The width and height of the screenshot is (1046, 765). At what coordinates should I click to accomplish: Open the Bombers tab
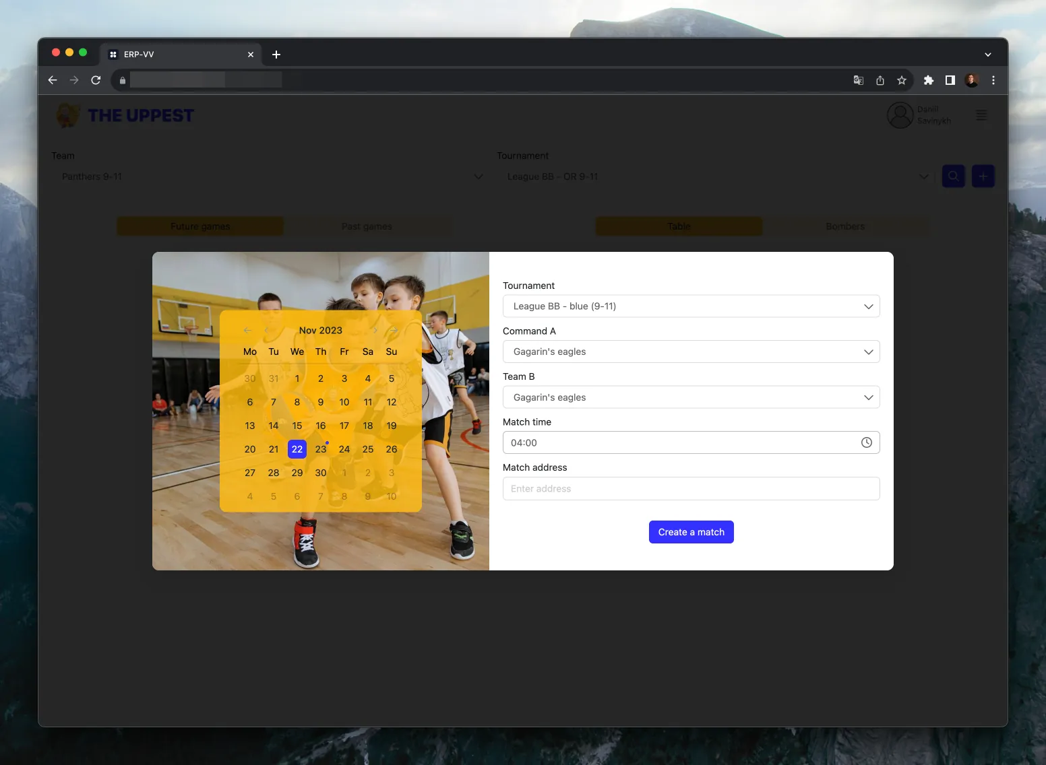(845, 226)
